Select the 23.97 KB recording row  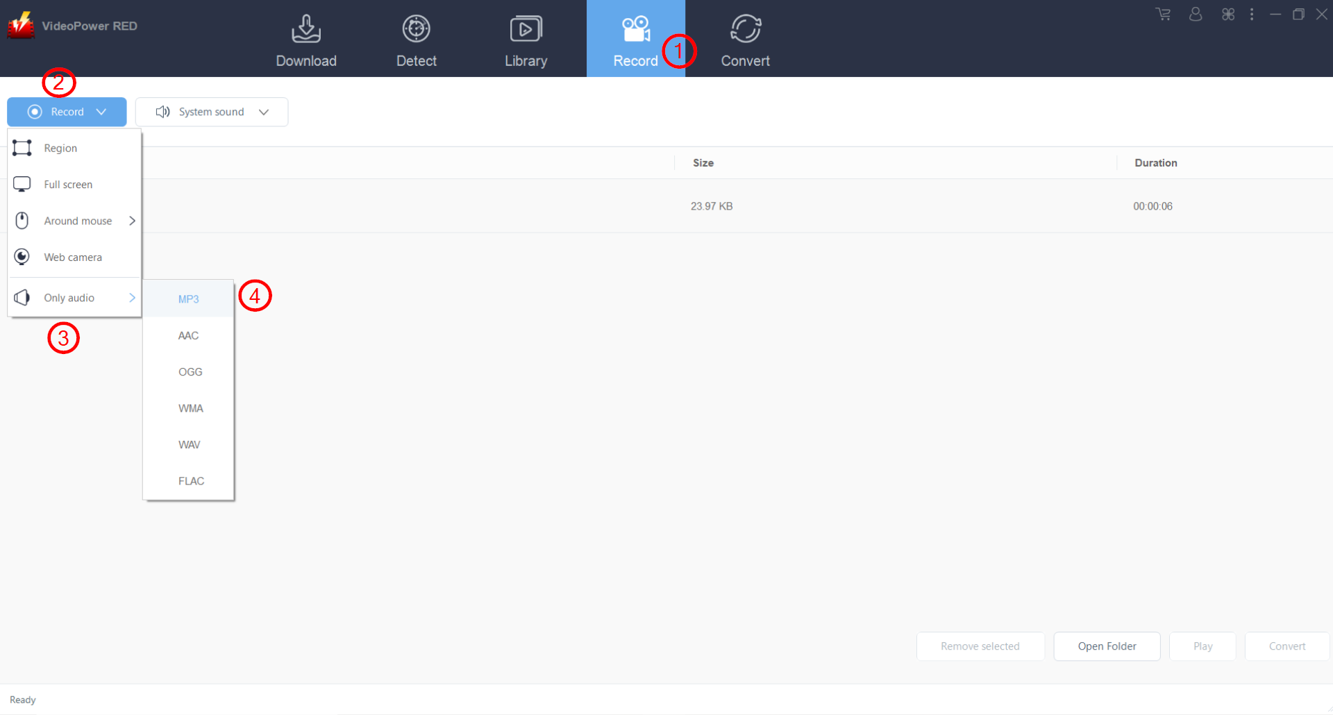711,206
